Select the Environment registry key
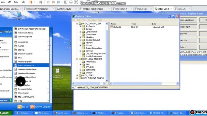Screen dimensions: 207x116 [x=89, y=34]
